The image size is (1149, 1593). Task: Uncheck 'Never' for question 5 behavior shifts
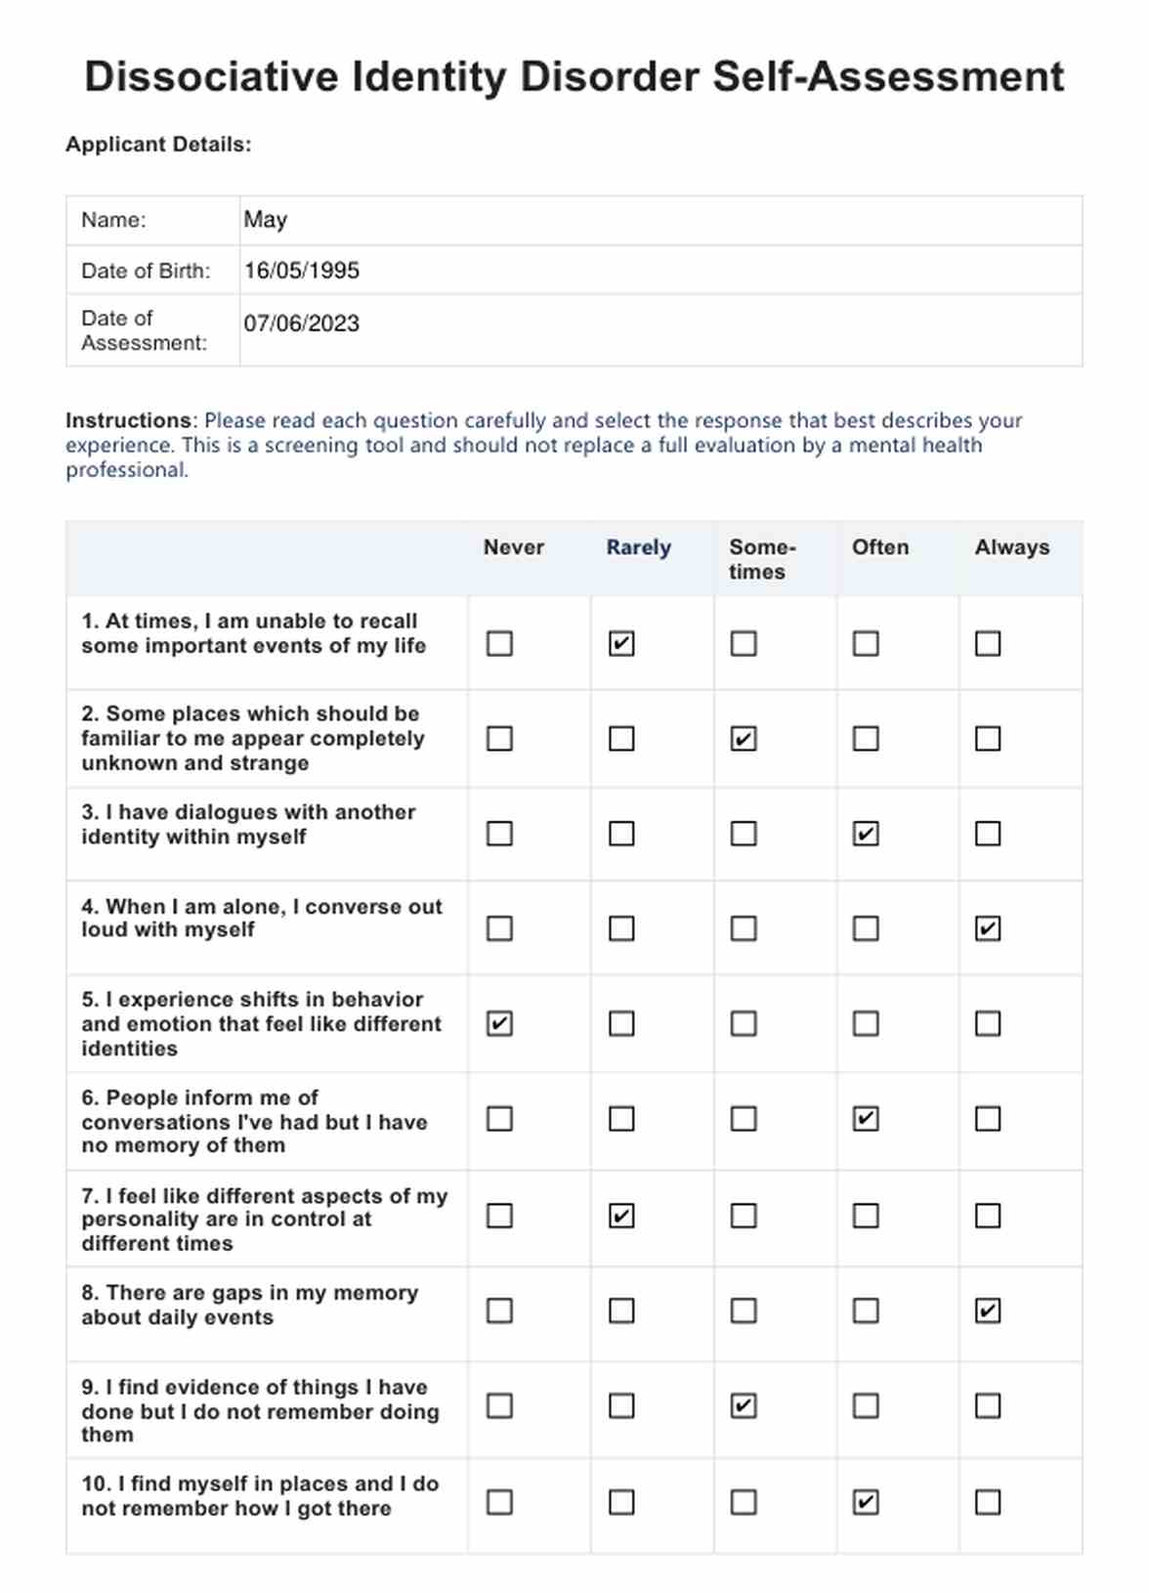499,1023
